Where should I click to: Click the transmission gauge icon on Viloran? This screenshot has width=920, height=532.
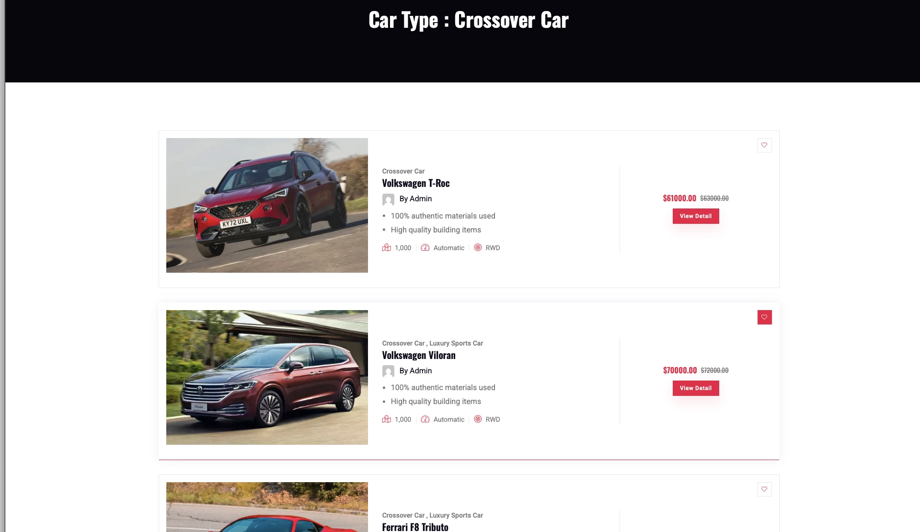[x=425, y=419]
